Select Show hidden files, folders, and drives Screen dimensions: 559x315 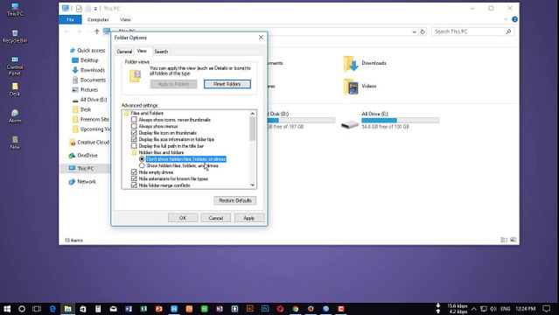tap(142, 165)
